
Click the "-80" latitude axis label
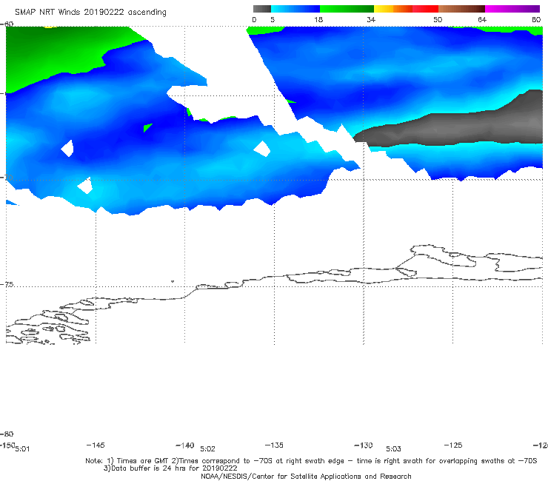(7, 434)
